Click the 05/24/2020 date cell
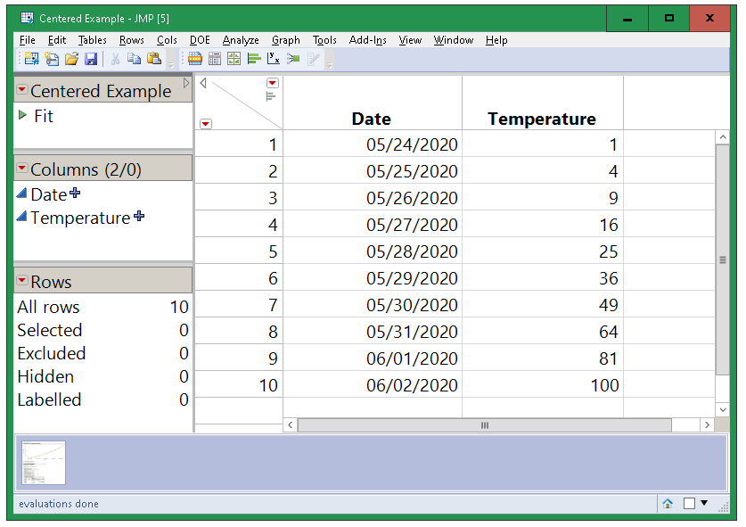 point(372,144)
